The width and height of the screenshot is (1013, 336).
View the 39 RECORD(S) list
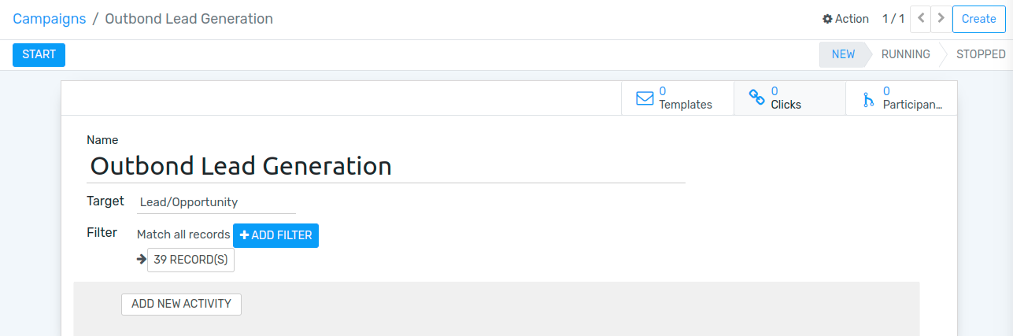coord(190,260)
